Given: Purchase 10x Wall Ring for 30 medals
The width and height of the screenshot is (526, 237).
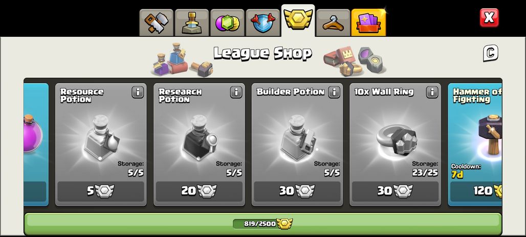Looking at the screenshot, I should [x=395, y=191].
